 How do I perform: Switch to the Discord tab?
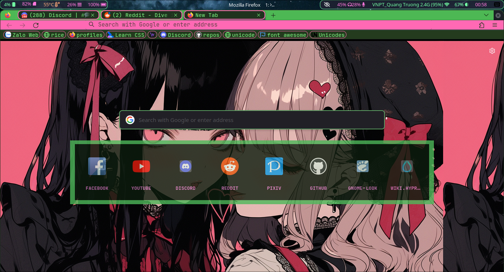58,15
